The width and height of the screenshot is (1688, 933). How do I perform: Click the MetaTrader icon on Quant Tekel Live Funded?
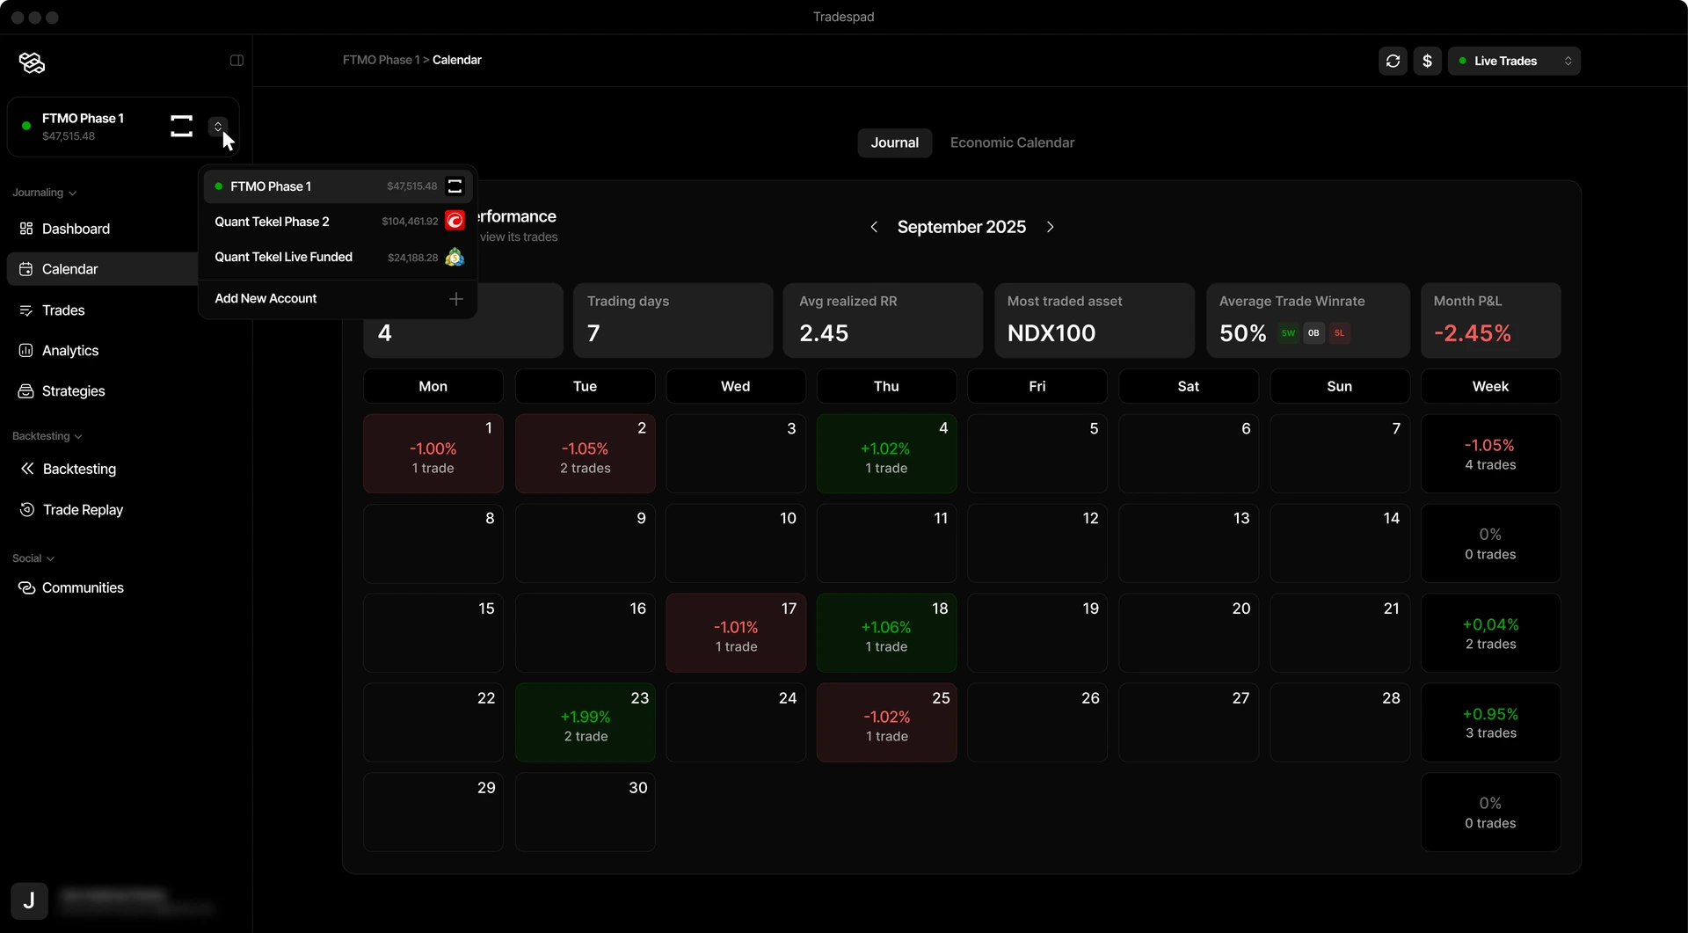[455, 257]
